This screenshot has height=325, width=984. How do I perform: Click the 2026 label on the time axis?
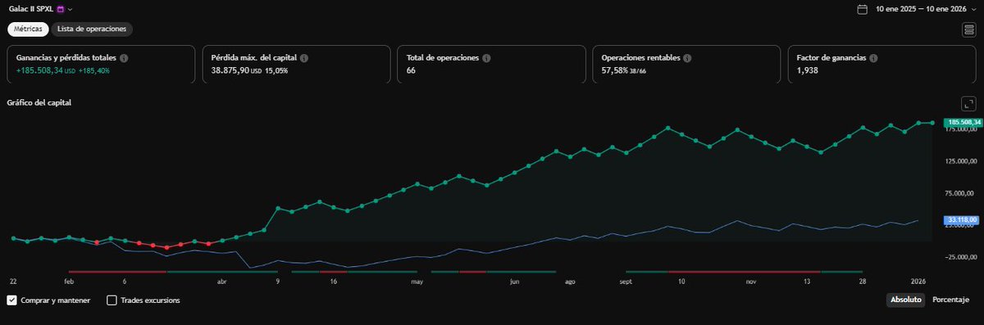pyautogui.click(x=919, y=281)
